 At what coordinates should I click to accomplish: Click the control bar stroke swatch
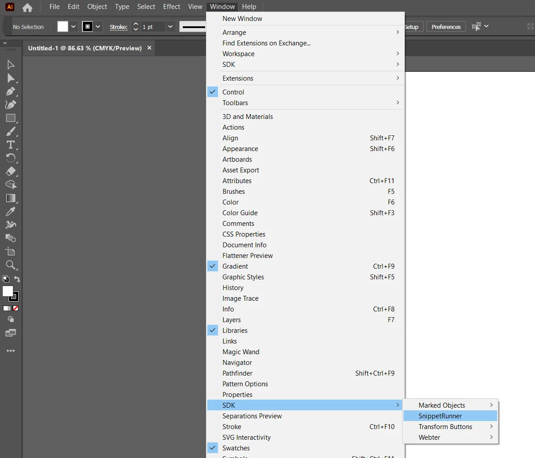(x=87, y=27)
